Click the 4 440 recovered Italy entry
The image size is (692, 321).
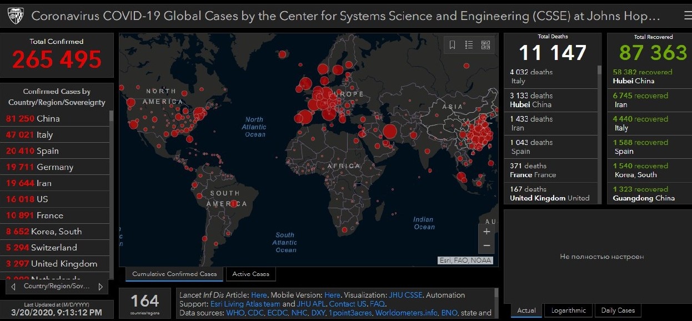point(649,123)
